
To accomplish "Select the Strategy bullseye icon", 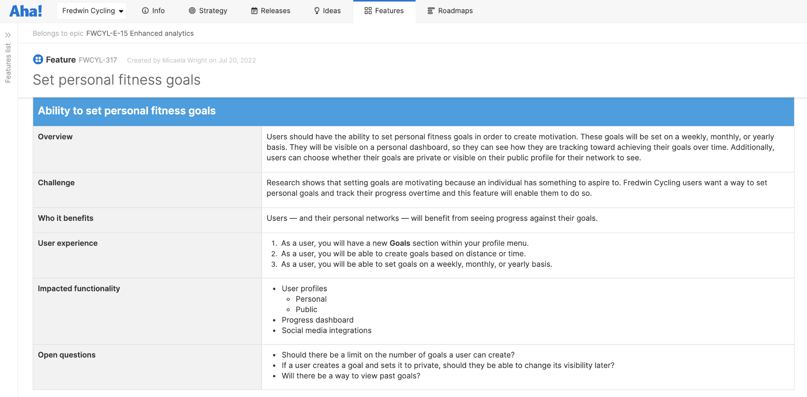I will tap(192, 11).
